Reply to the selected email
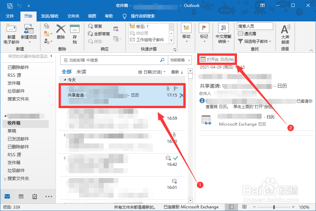The width and height of the screenshot is (316, 211). [x=95, y=26]
